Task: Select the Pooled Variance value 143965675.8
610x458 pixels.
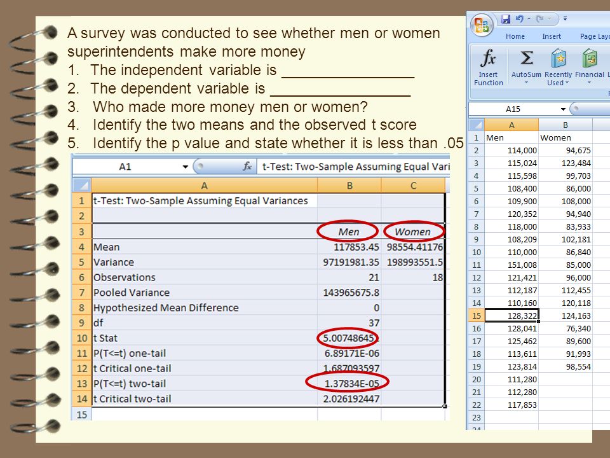Action: [349, 293]
